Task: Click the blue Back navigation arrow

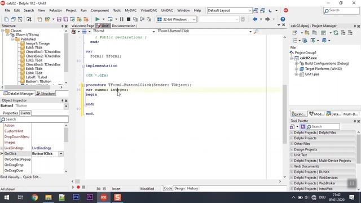Action: (255, 19)
